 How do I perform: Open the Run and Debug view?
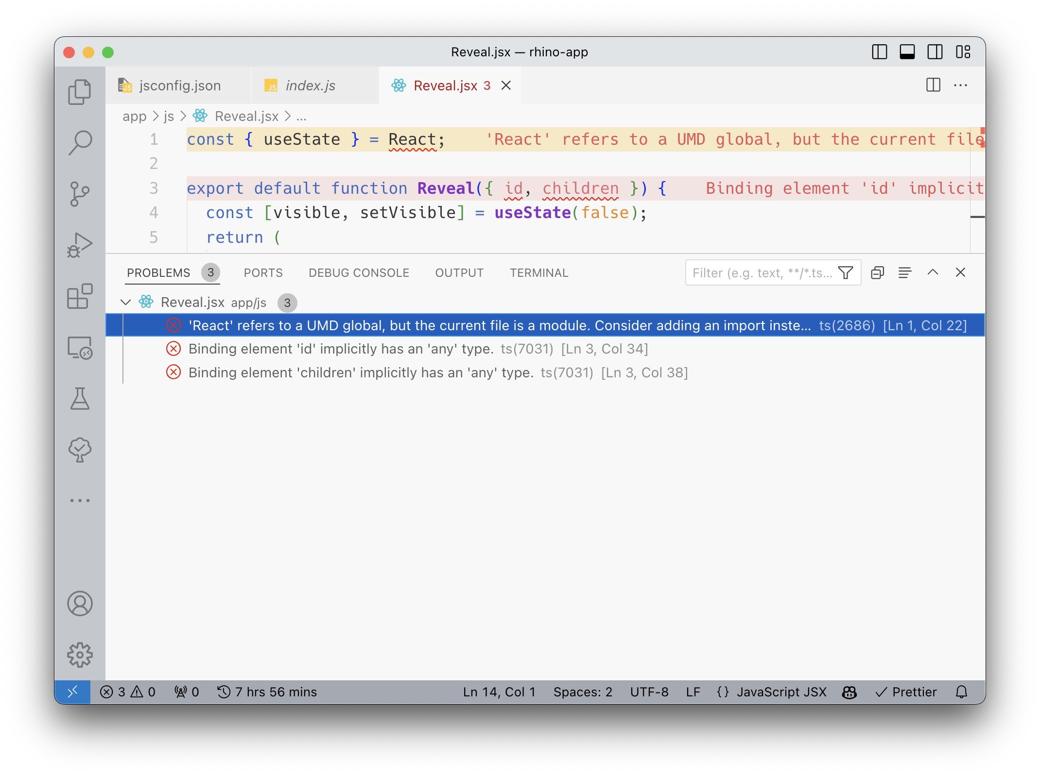tap(80, 245)
